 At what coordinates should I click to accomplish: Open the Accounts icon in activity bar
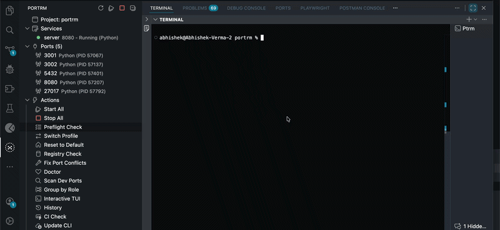(10, 202)
